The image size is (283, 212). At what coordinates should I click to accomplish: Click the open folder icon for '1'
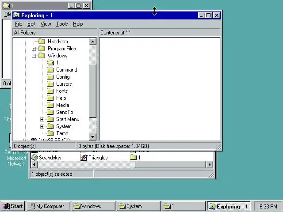(x=50, y=63)
